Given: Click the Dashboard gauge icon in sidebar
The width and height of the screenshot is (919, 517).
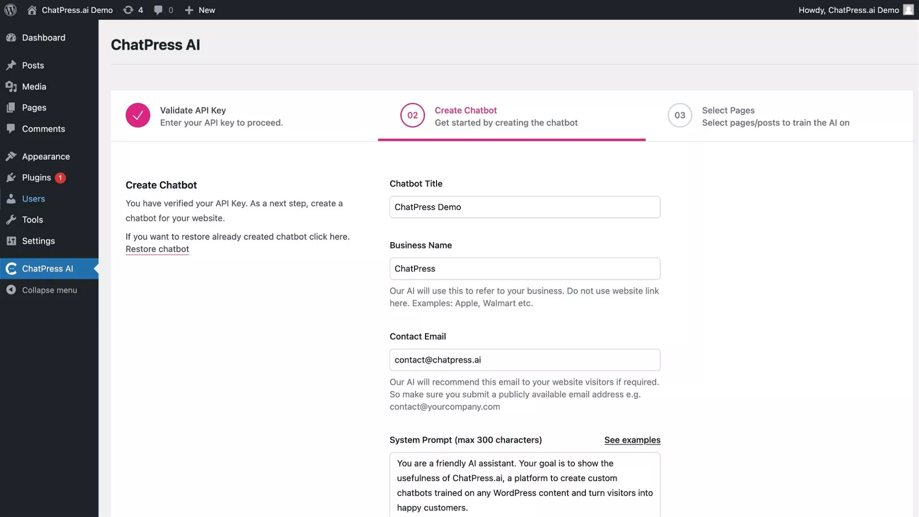Looking at the screenshot, I should pyautogui.click(x=11, y=38).
